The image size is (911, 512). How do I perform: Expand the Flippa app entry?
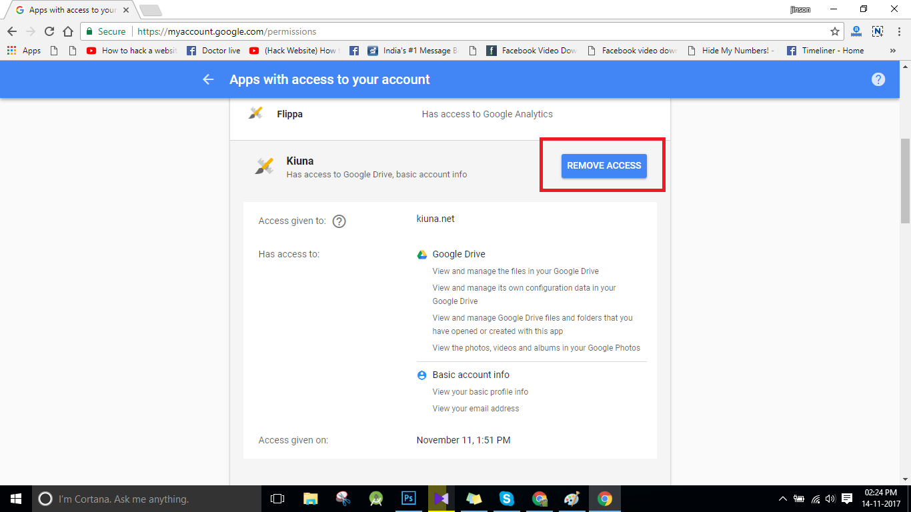(450, 114)
